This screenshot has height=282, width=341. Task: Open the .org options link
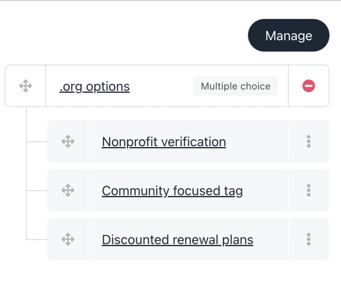click(x=95, y=87)
